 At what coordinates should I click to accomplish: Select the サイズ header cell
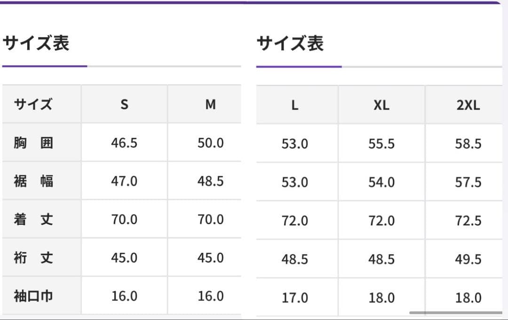(x=33, y=104)
